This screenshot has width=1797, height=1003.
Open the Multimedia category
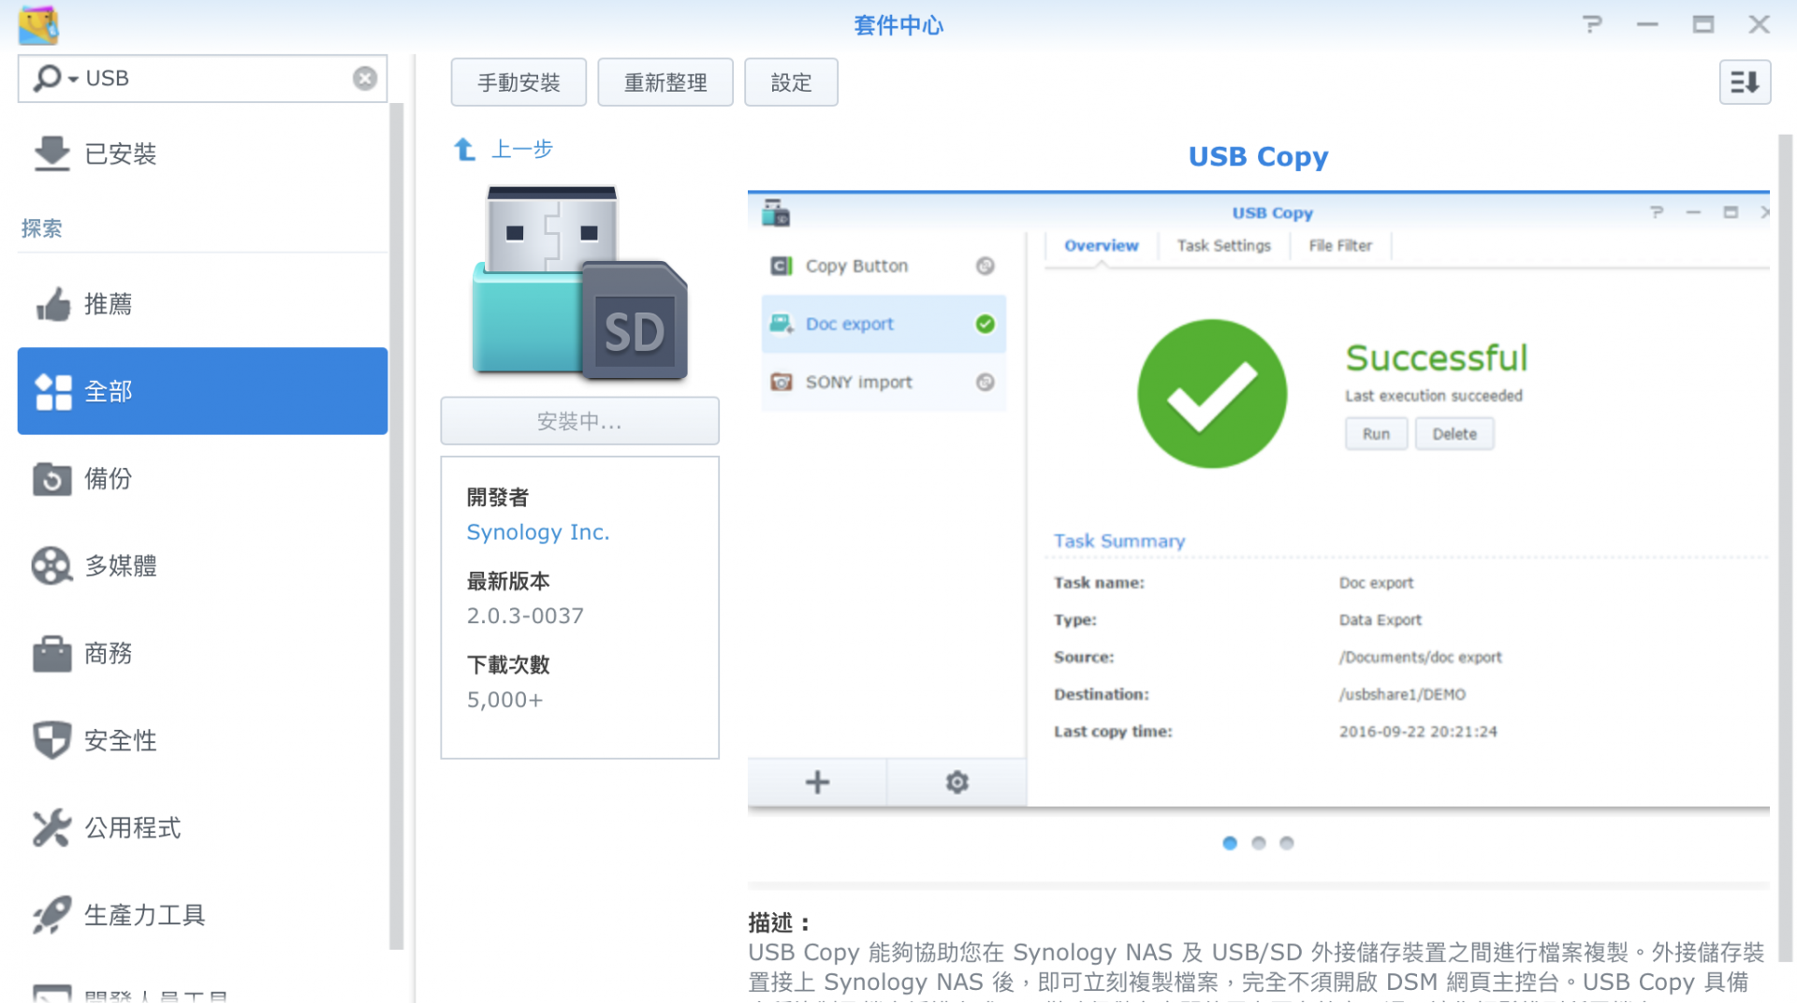[120, 566]
